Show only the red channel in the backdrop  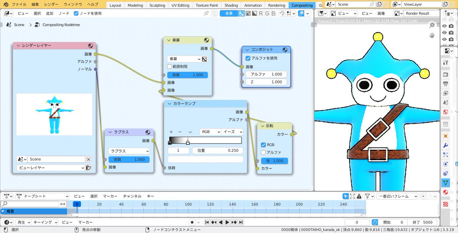pos(260,13)
